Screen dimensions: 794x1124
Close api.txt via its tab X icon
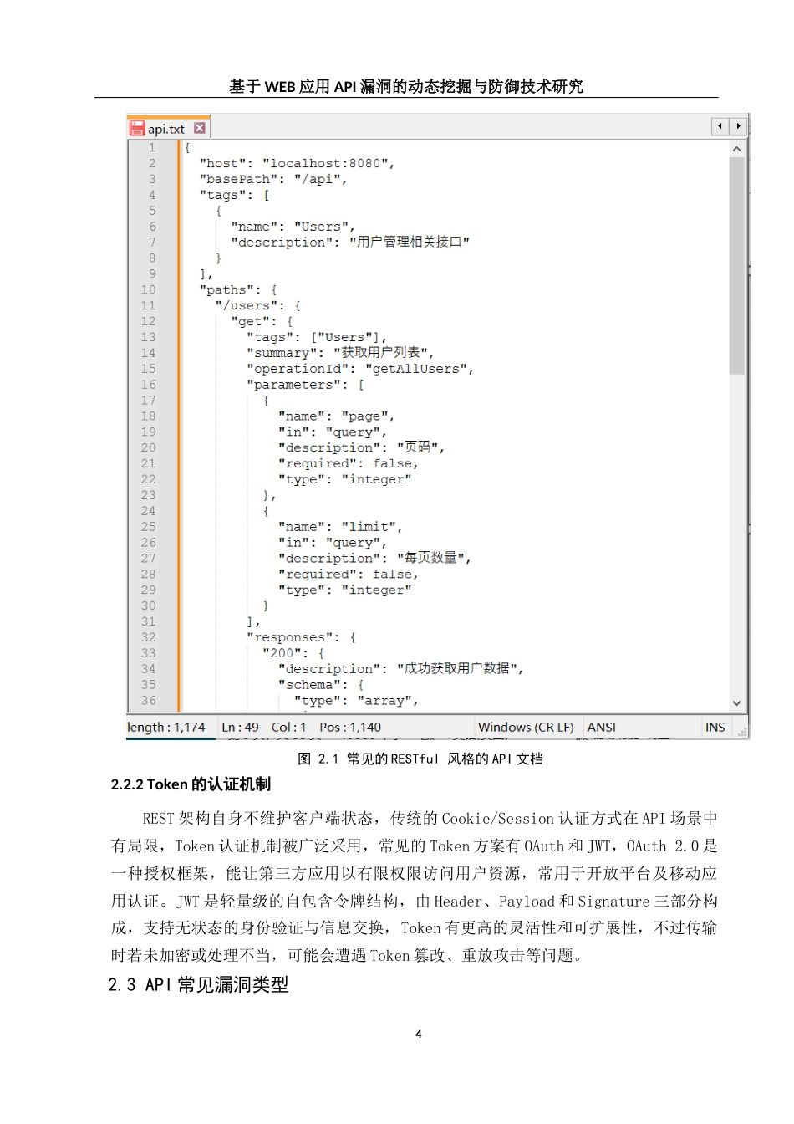click(x=199, y=127)
